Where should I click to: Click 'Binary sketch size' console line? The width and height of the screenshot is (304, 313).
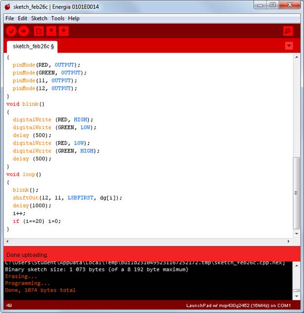coord(96,270)
